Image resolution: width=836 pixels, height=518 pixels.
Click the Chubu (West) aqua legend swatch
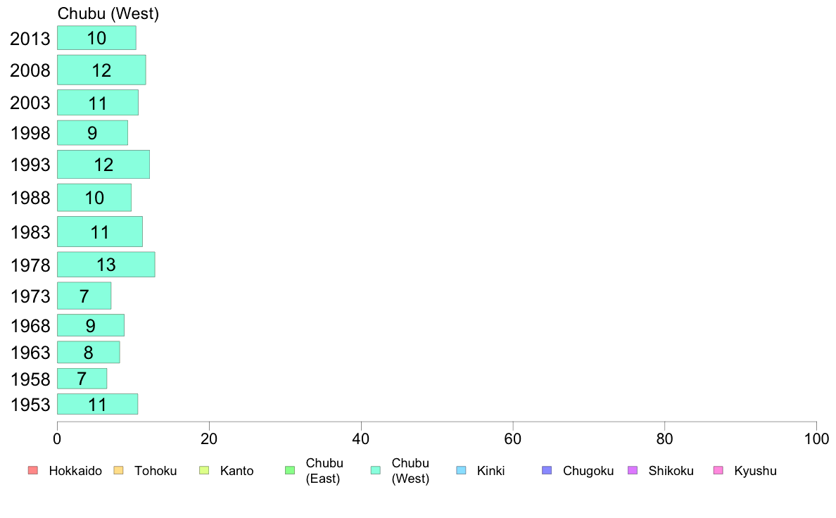coord(376,471)
